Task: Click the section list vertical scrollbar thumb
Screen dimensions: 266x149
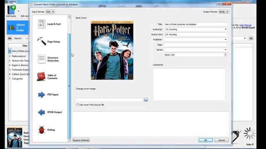Action: (x=69, y=86)
